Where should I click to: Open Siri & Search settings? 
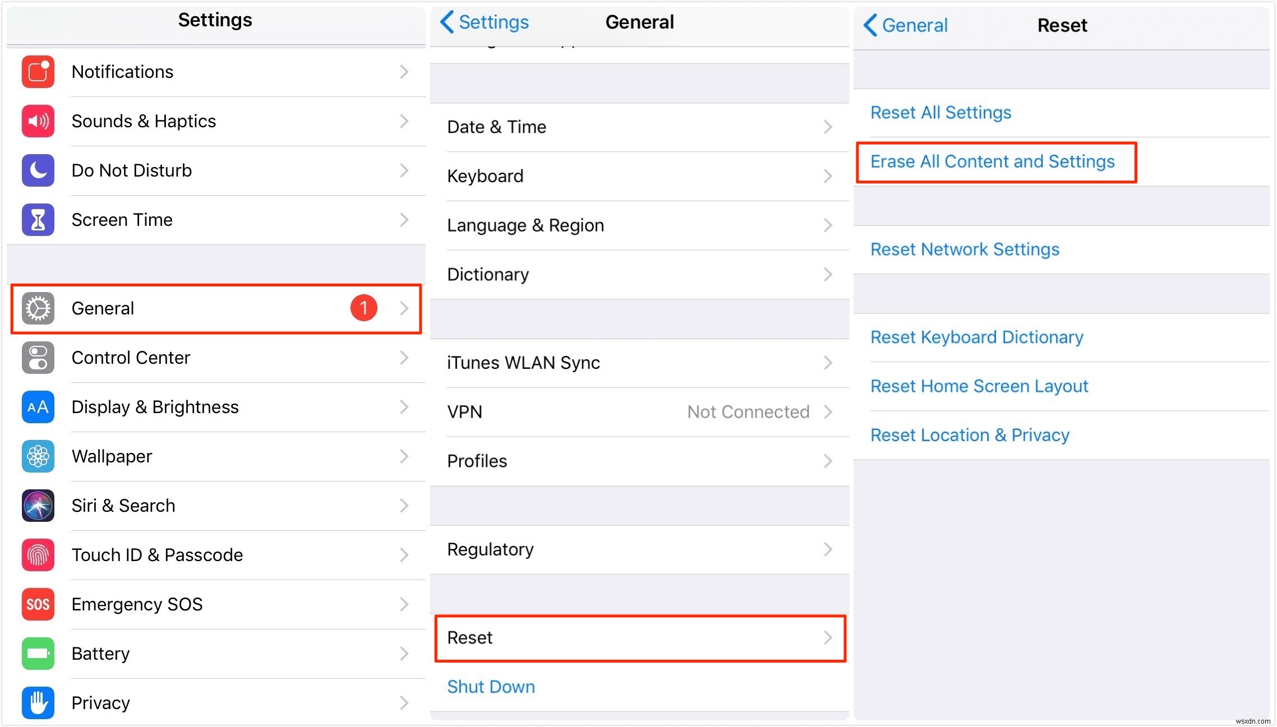(215, 505)
